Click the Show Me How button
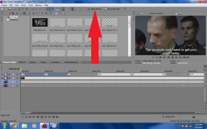 112,9
